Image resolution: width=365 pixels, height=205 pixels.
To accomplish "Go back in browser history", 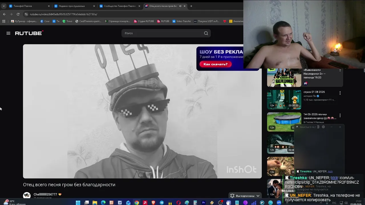I will click(4, 14).
